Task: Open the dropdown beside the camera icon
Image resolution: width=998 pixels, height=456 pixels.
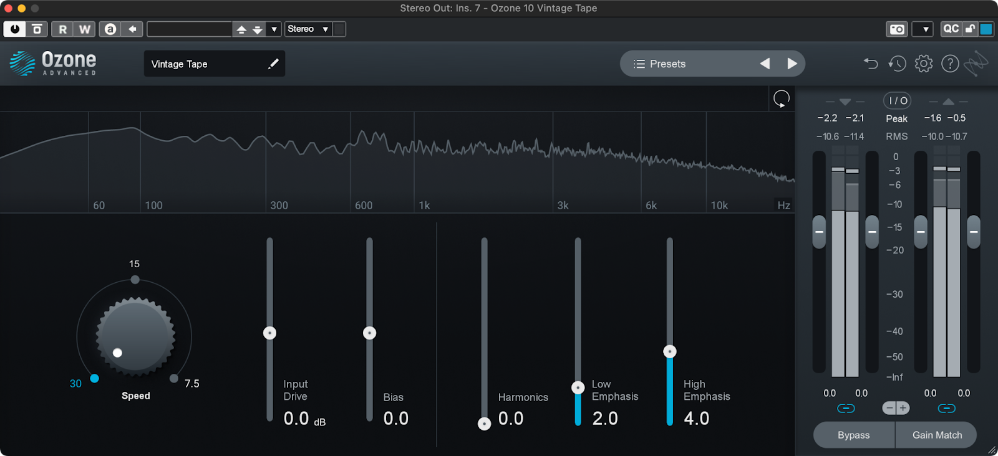Action: 923,29
